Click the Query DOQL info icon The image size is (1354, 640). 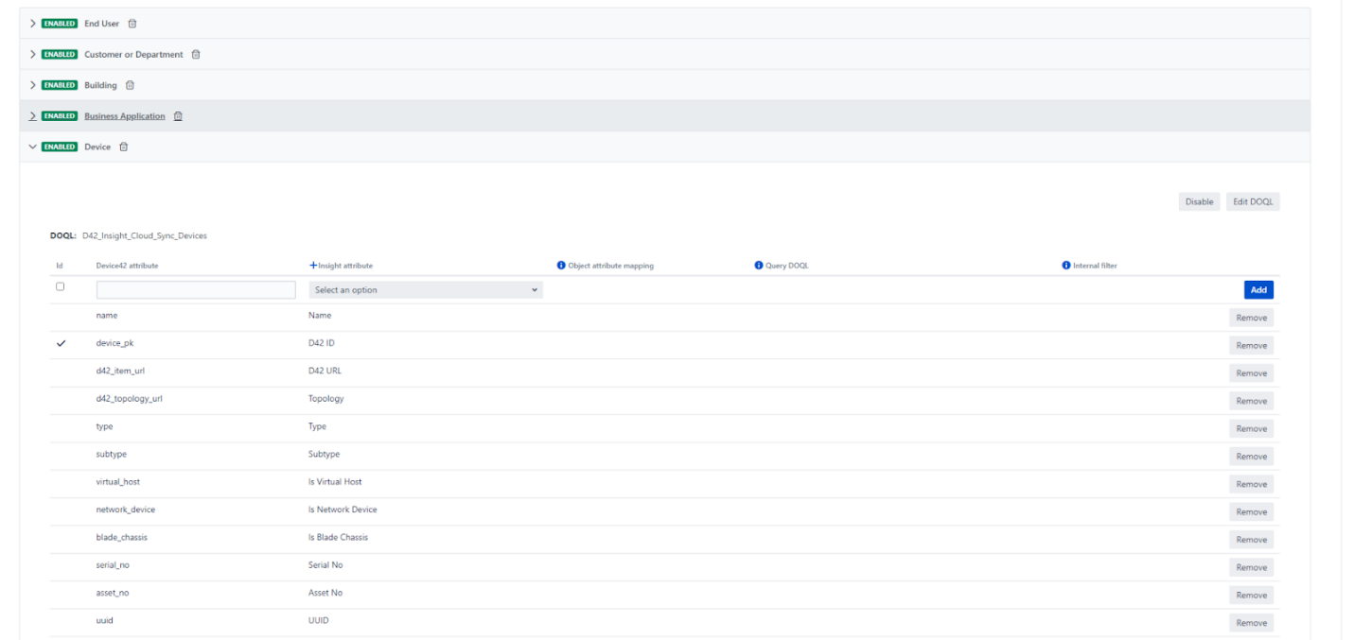pos(759,266)
